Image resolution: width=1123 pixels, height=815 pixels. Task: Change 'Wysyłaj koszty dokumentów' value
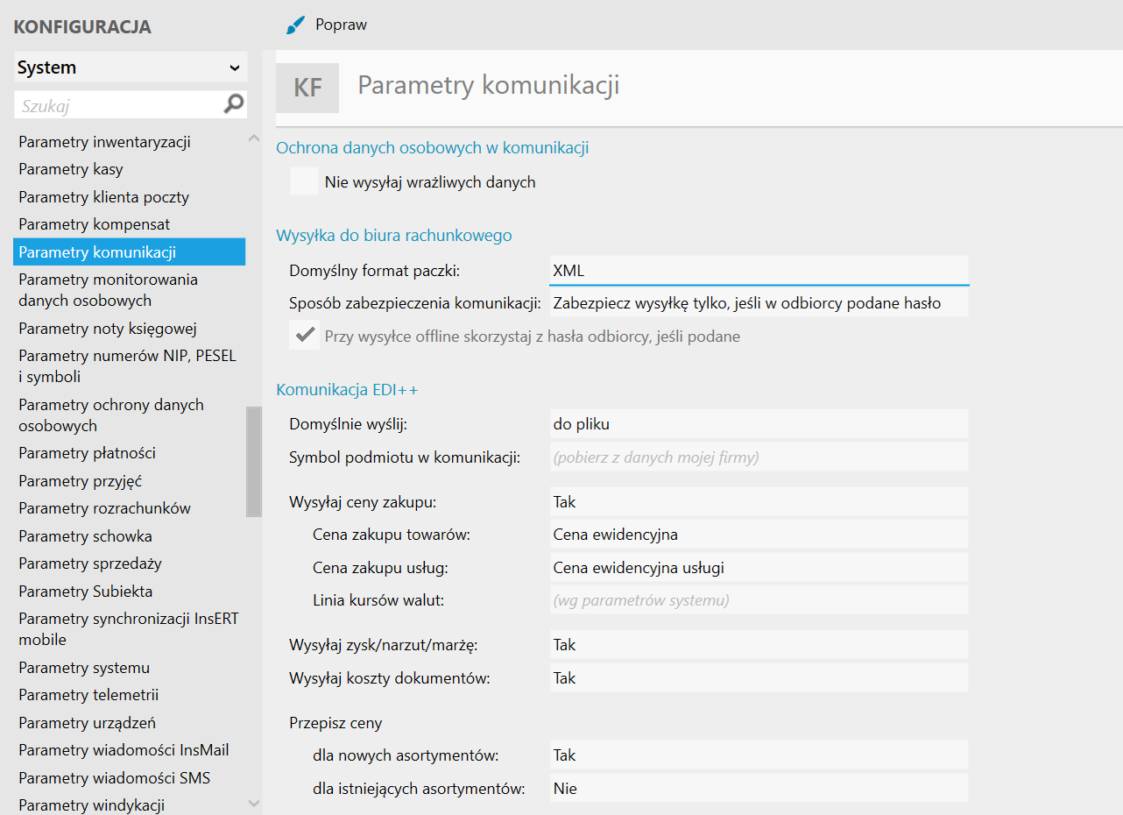759,678
